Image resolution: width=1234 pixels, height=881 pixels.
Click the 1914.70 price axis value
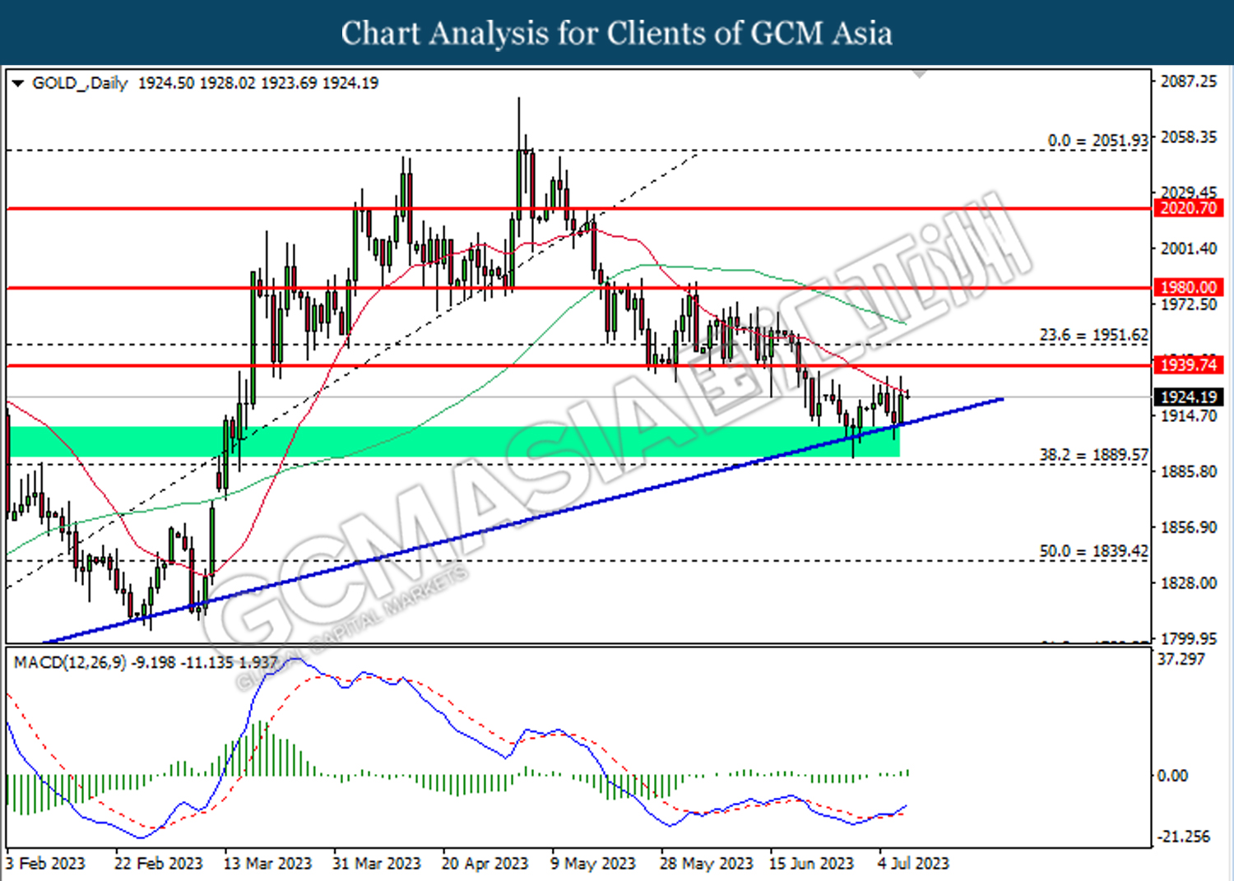[x=1188, y=416]
